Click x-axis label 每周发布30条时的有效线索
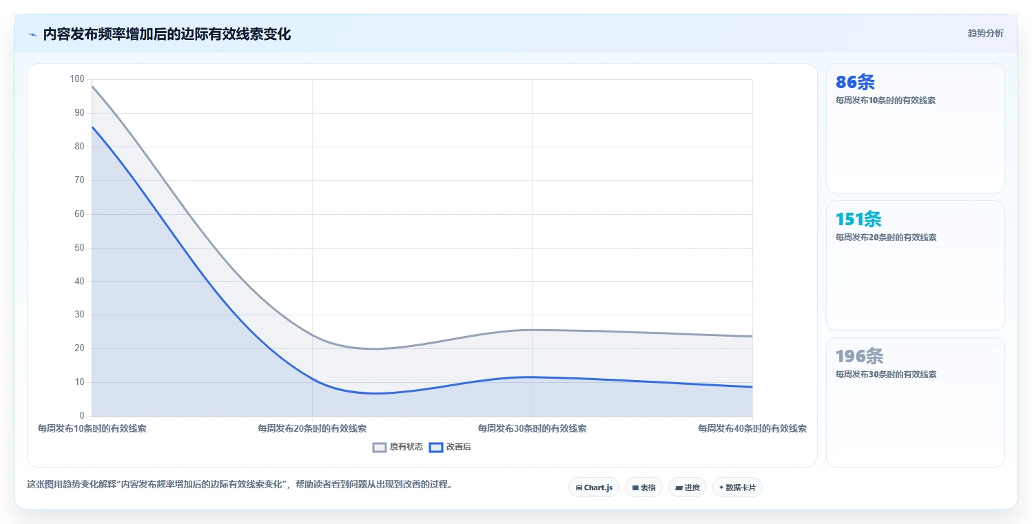Viewport: 1032px width, 524px height. click(x=532, y=428)
